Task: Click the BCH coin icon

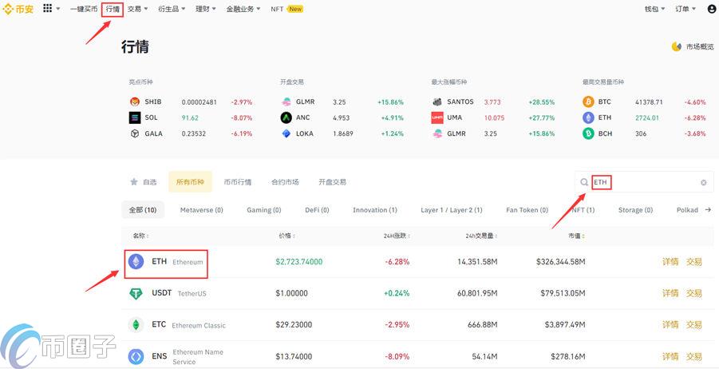Action: (588, 133)
